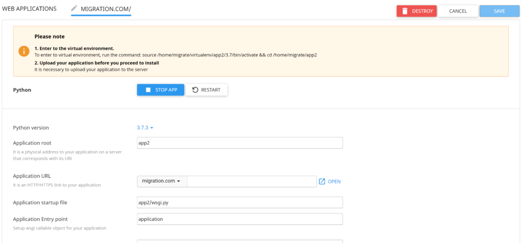Go to Web Applications breadcrumb
Viewport: 530px width, 243px height.
[x=30, y=9]
